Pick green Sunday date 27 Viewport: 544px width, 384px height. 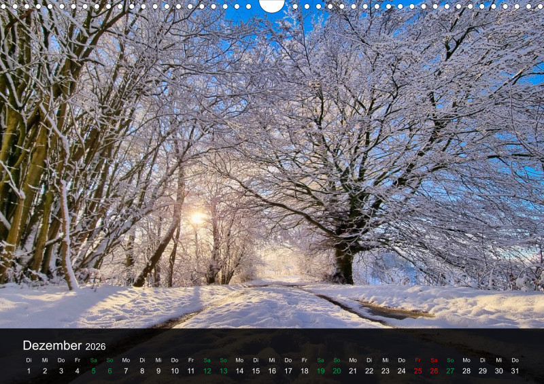coord(450,371)
